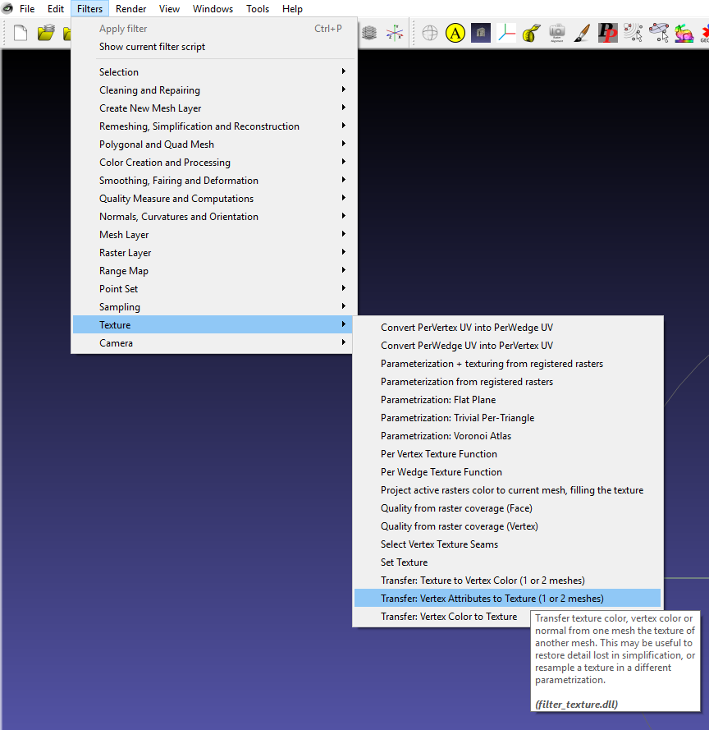Viewport: 709px width, 730px height.
Task: Expand the Color Creation and Processing arrow
Action: click(343, 162)
